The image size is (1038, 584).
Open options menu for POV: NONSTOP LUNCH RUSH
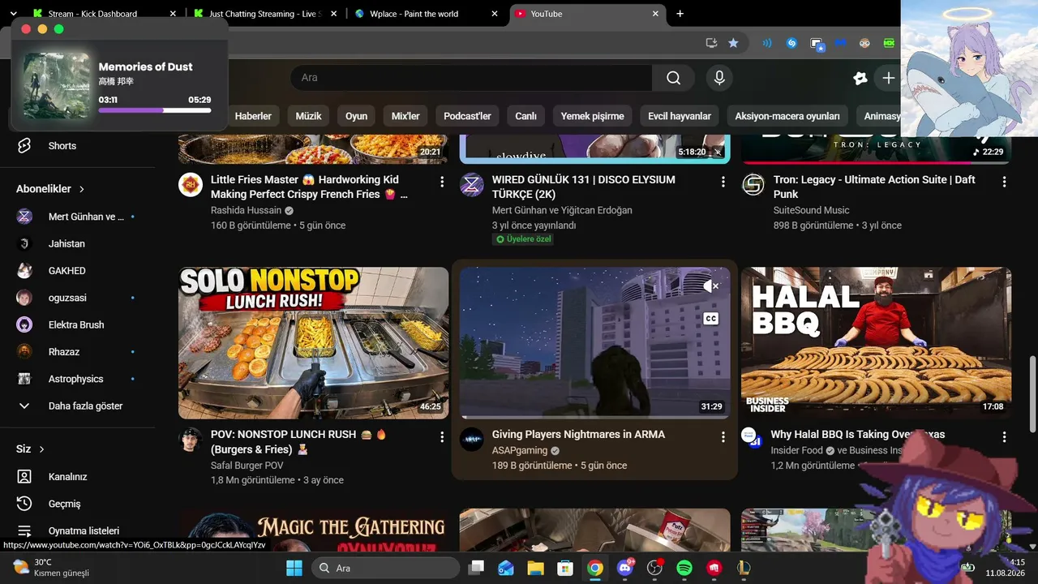tap(442, 436)
